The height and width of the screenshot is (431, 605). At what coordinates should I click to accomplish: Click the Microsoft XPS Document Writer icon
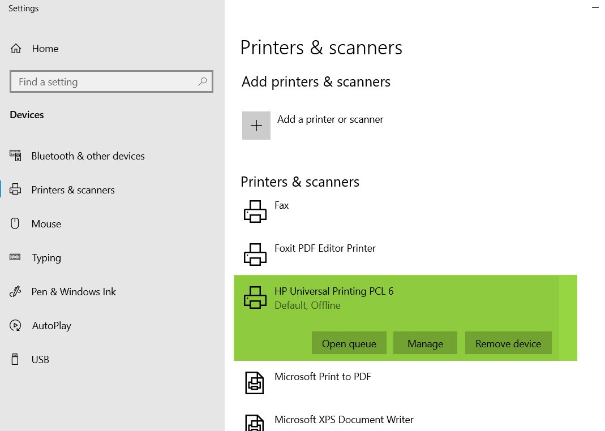click(255, 423)
